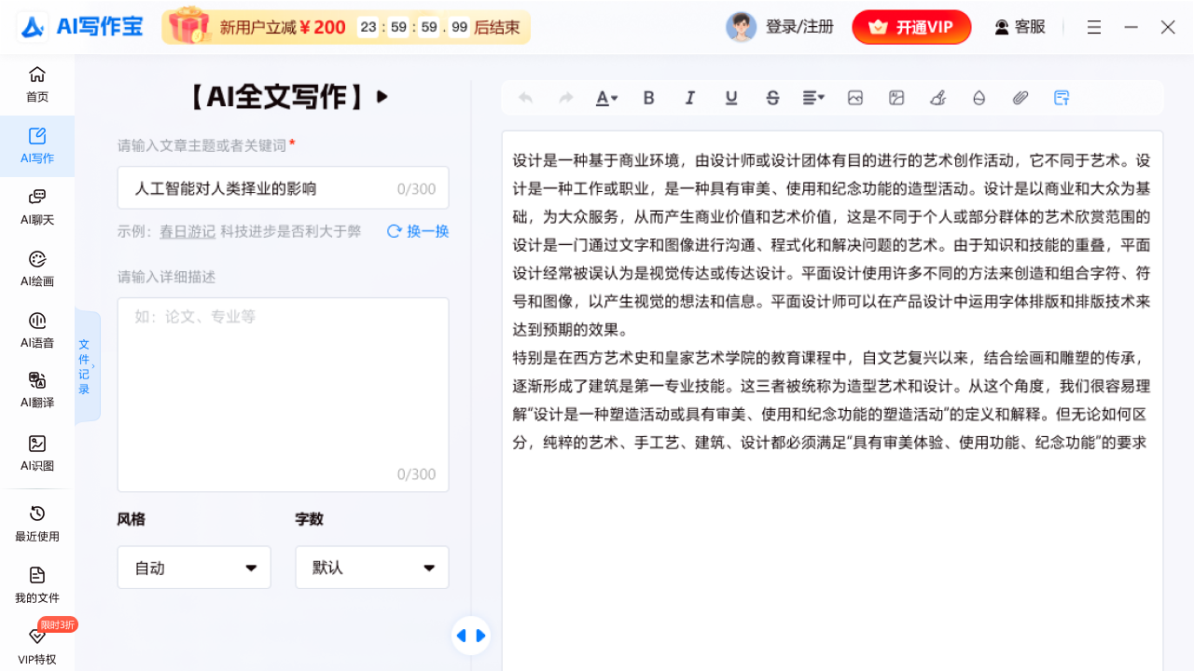Click the clear formatting droplet icon

click(979, 97)
